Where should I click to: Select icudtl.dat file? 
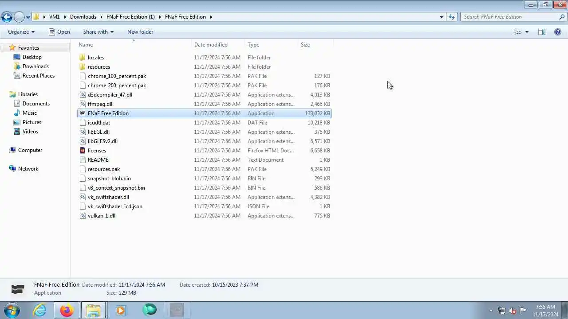pyautogui.click(x=99, y=123)
